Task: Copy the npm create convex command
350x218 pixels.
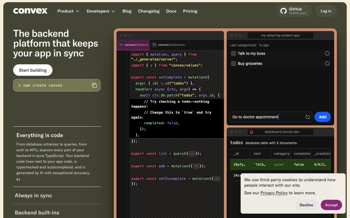Action: point(94,85)
